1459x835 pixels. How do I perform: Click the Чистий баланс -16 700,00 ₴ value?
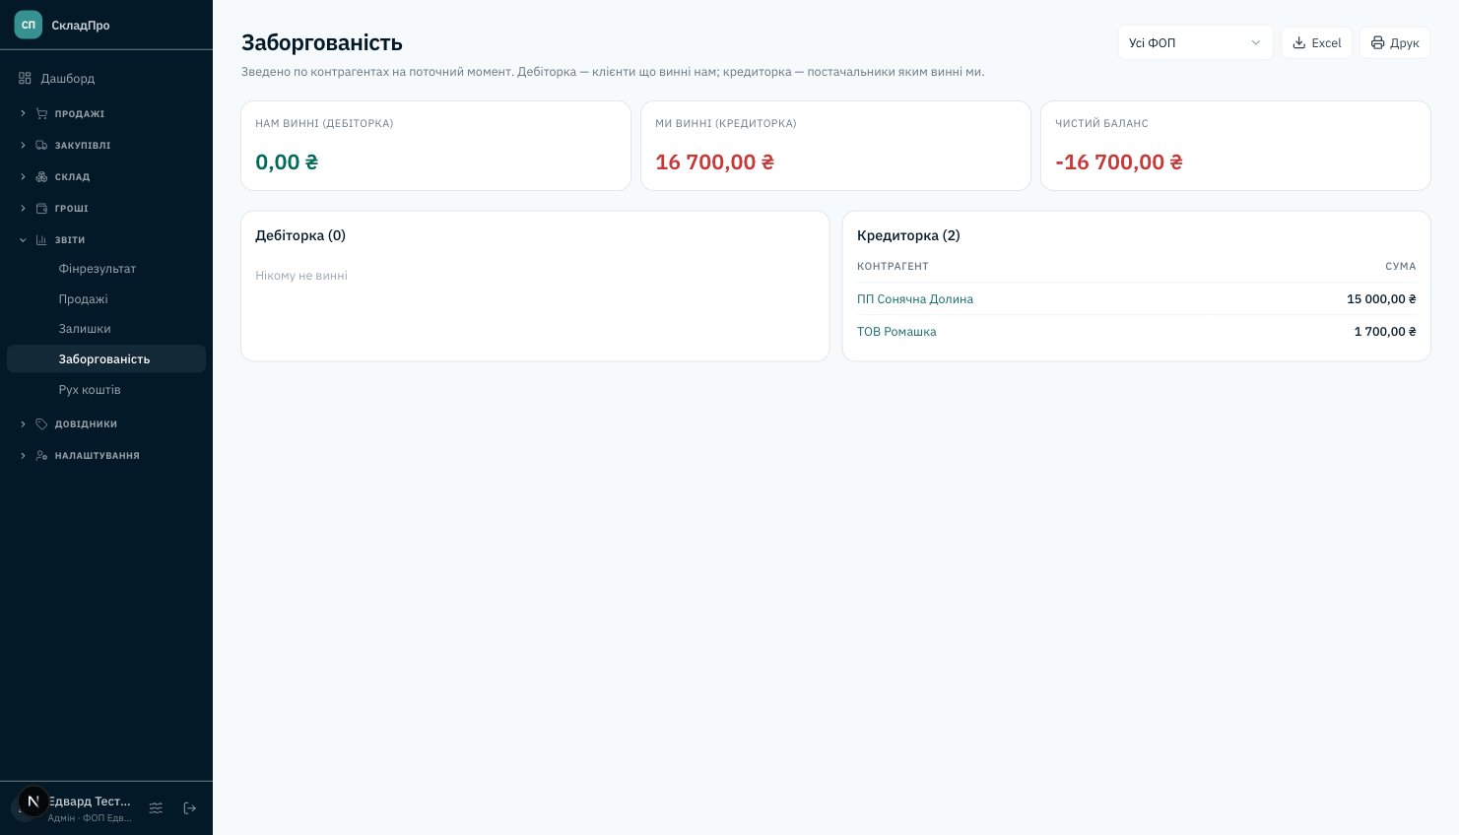coord(1119,161)
